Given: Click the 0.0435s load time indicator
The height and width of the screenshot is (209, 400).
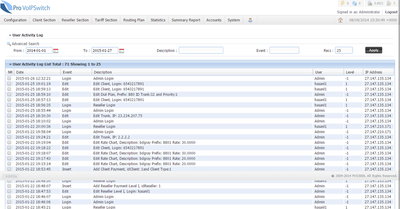Looking at the screenshot, I should (x=11, y=176).
